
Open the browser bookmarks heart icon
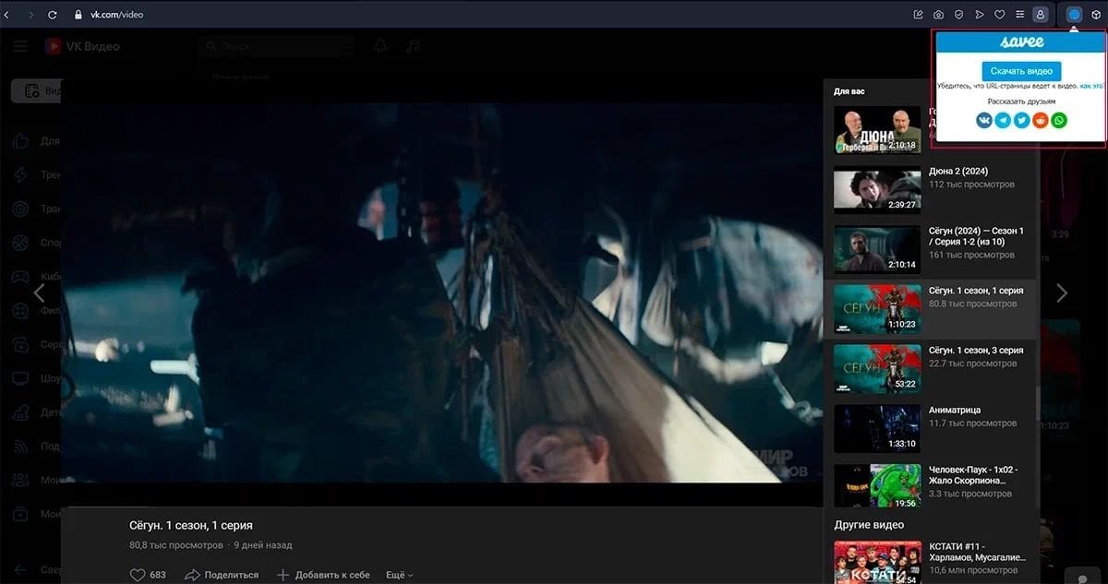click(x=999, y=15)
